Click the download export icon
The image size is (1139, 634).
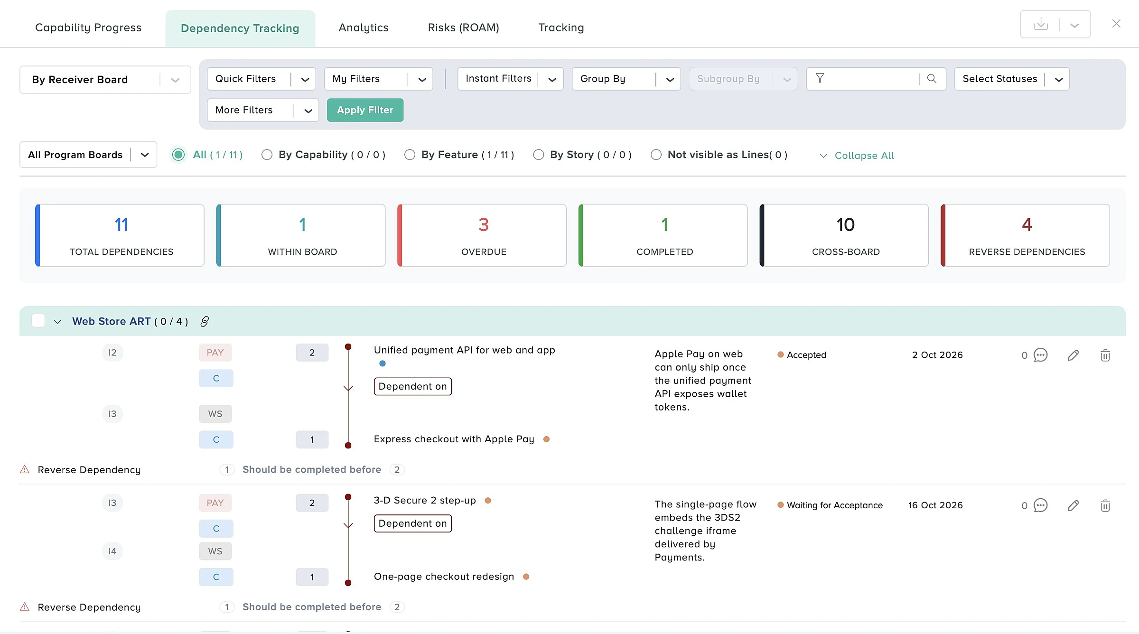point(1040,24)
